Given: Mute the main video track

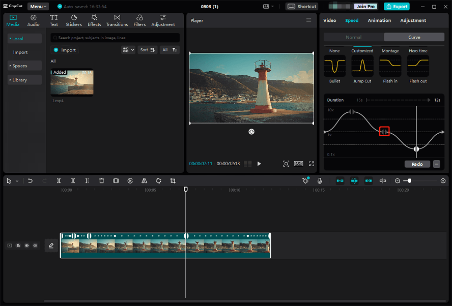Looking at the screenshot, I should [x=35, y=246].
